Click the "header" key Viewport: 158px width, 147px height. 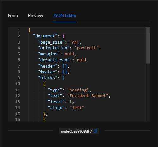(x=48, y=66)
